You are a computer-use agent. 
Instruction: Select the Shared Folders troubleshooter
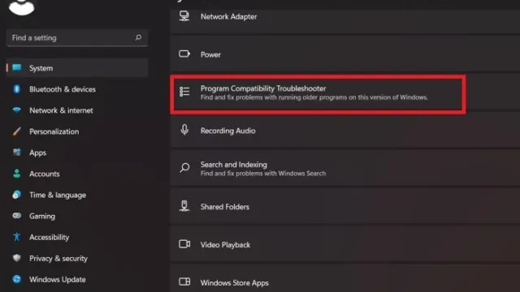[x=344, y=207]
